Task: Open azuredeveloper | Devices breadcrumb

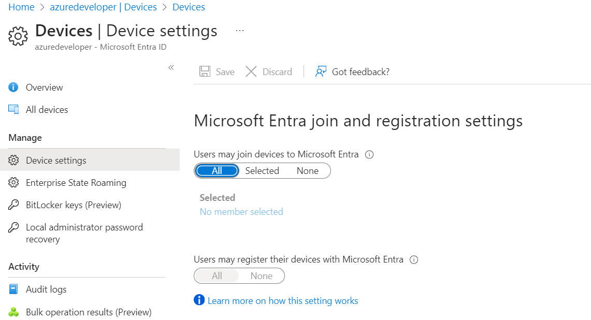Action: point(103,7)
